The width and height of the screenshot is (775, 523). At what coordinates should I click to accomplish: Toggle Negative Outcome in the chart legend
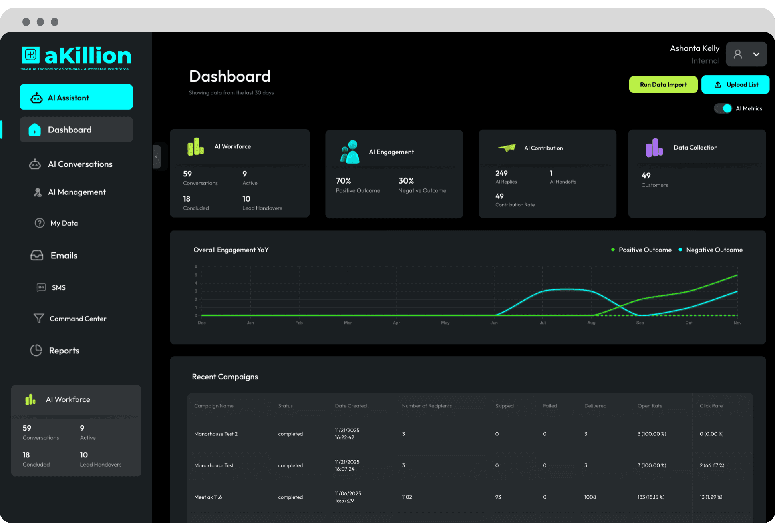pyautogui.click(x=711, y=250)
